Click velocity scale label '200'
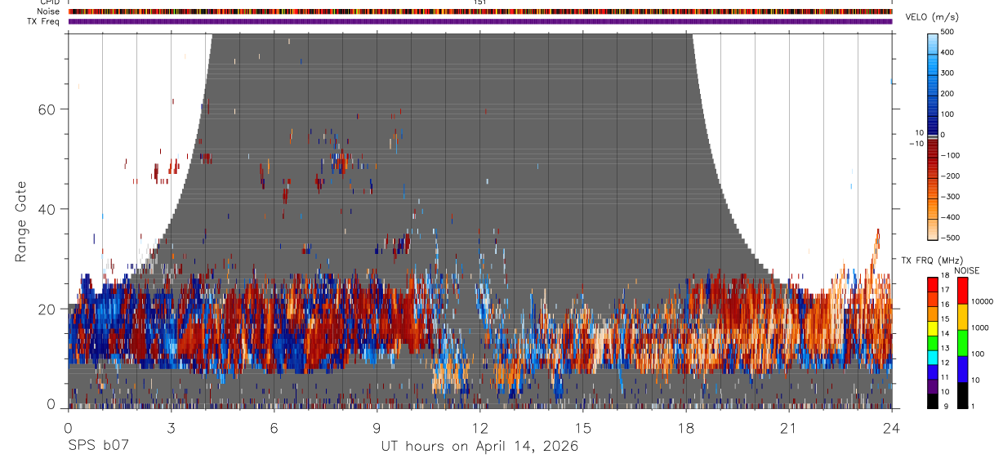 (947, 93)
